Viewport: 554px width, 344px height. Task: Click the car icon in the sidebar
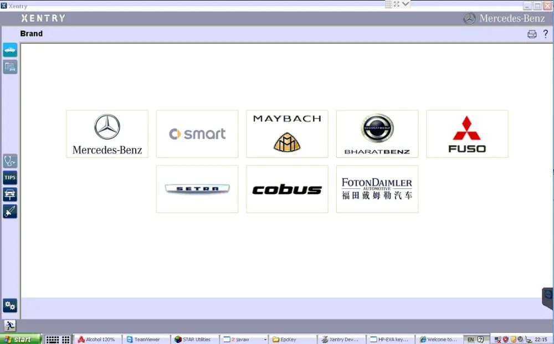[10, 50]
